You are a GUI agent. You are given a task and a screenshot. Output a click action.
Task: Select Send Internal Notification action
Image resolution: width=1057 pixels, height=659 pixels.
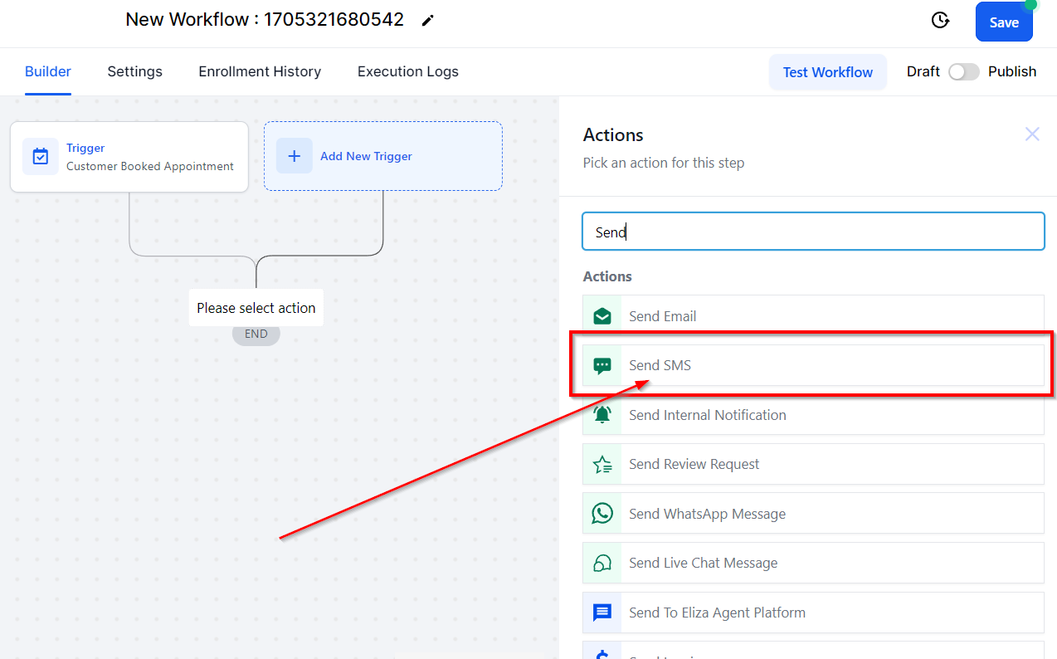813,415
